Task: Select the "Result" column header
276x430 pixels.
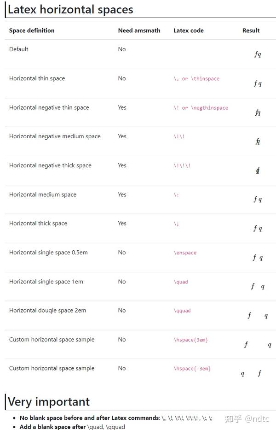Action: (251, 30)
